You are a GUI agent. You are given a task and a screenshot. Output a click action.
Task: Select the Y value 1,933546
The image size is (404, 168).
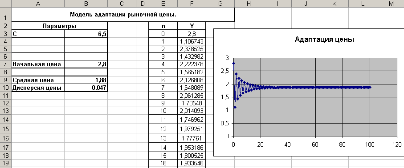tap(192, 163)
